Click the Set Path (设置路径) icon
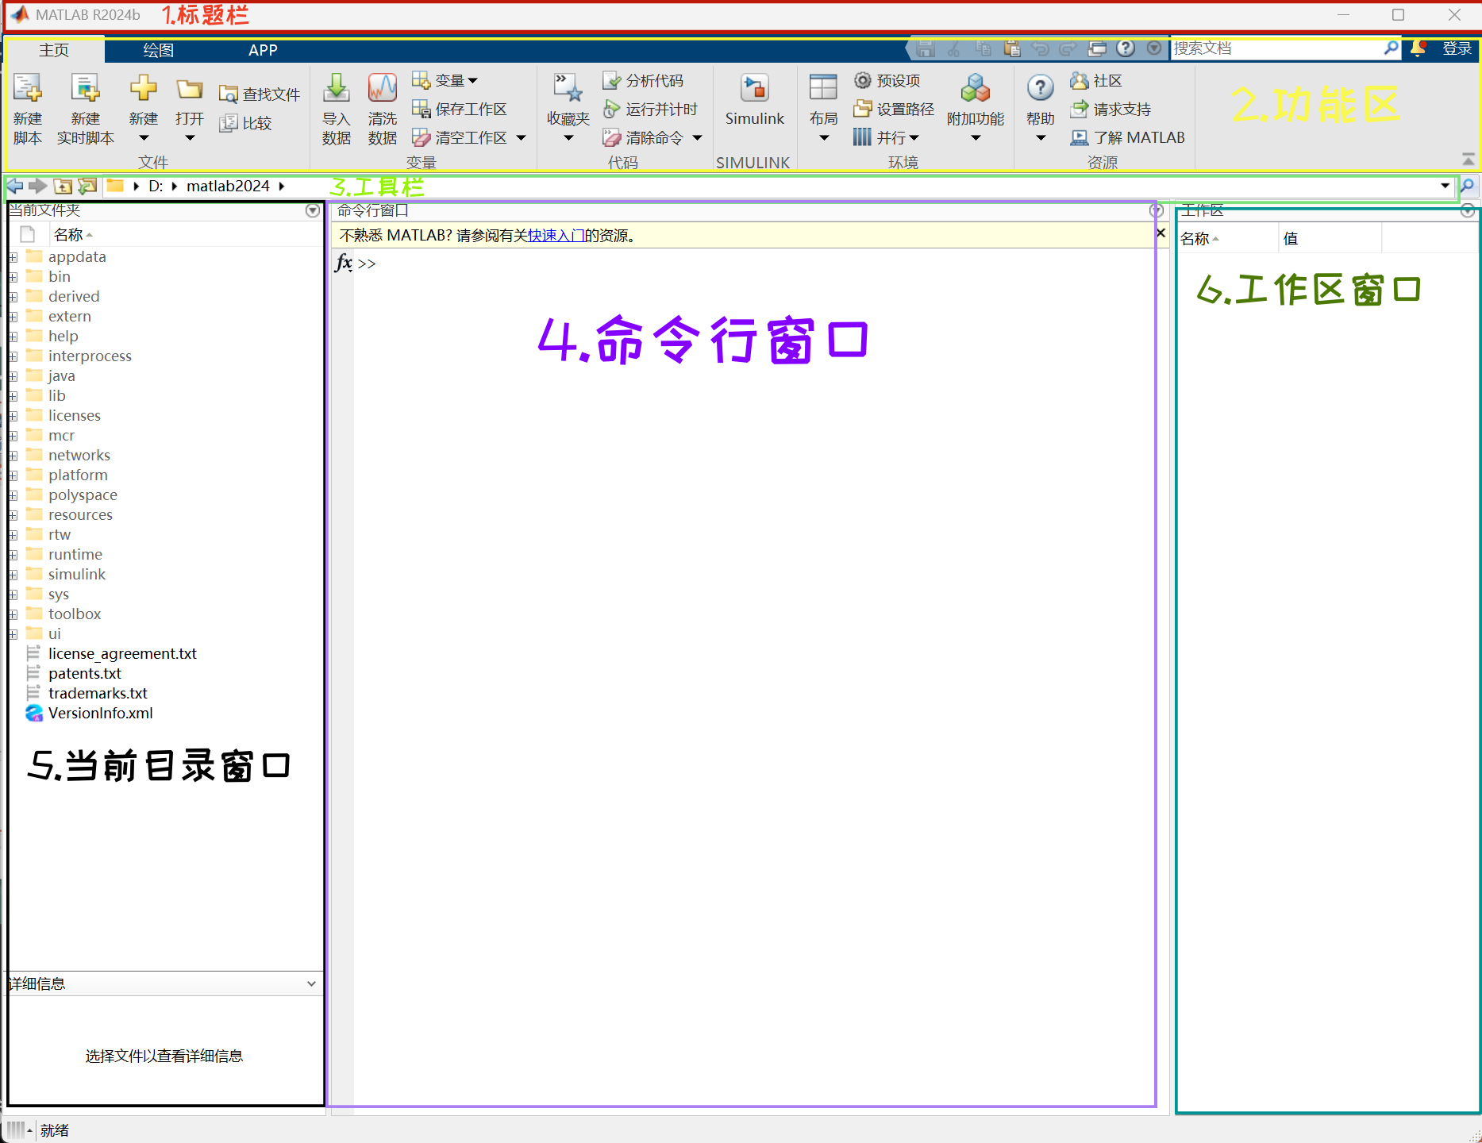Image resolution: width=1482 pixels, height=1143 pixels. (863, 109)
